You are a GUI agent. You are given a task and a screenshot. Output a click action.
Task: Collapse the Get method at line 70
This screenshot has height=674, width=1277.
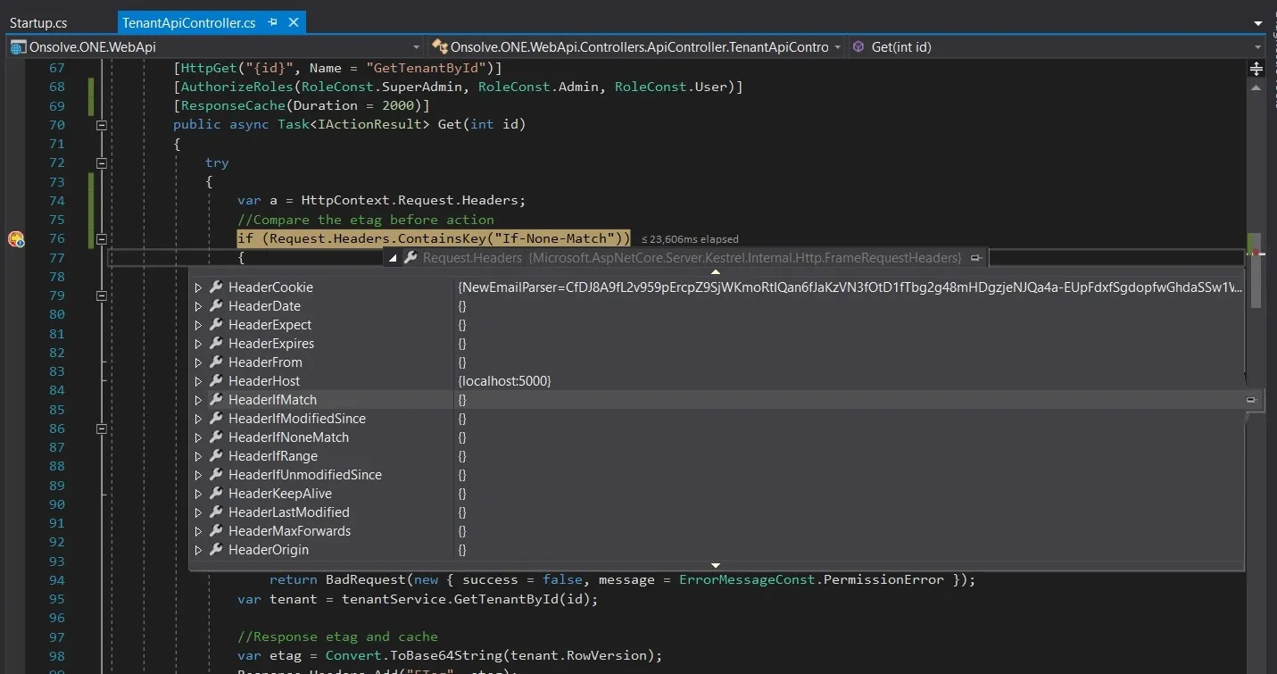click(x=102, y=125)
